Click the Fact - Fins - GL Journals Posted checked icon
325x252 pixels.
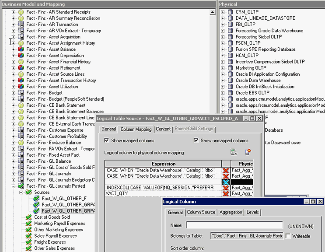[21, 186]
